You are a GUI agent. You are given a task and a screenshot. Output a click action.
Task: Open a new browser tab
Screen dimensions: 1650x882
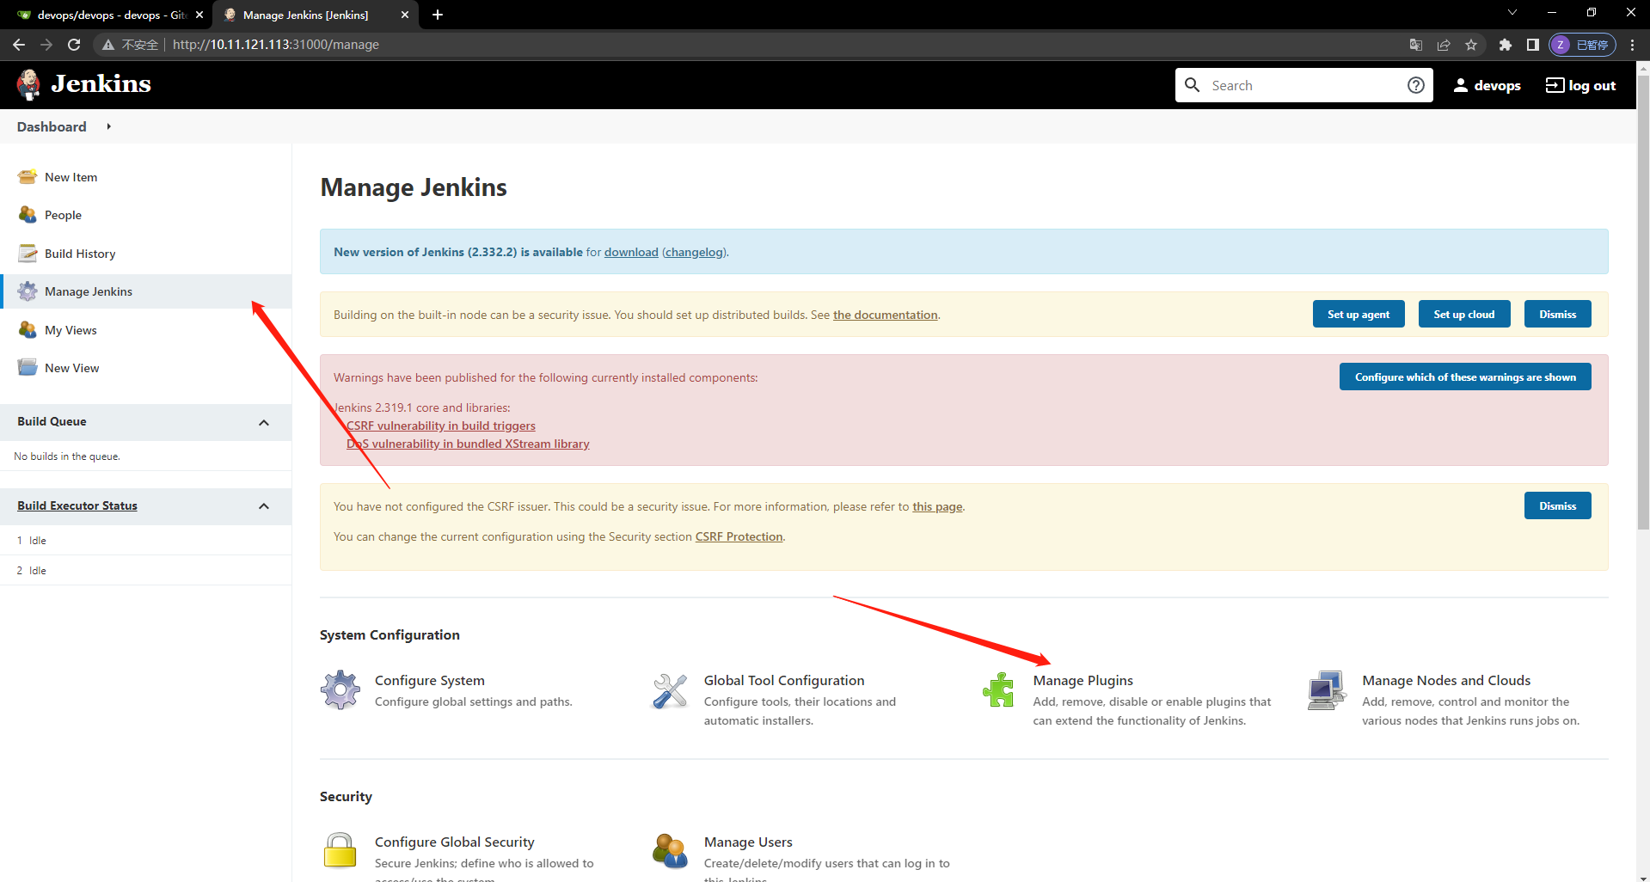pos(438,15)
